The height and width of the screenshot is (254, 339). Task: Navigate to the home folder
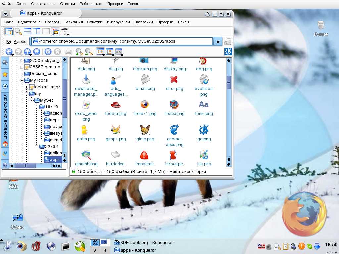coord(37,52)
